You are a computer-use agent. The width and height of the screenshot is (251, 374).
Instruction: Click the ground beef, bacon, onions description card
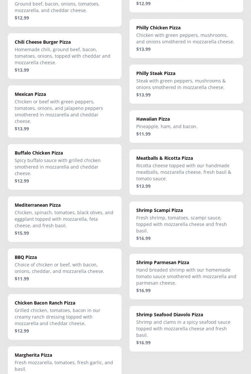click(65, 10)
